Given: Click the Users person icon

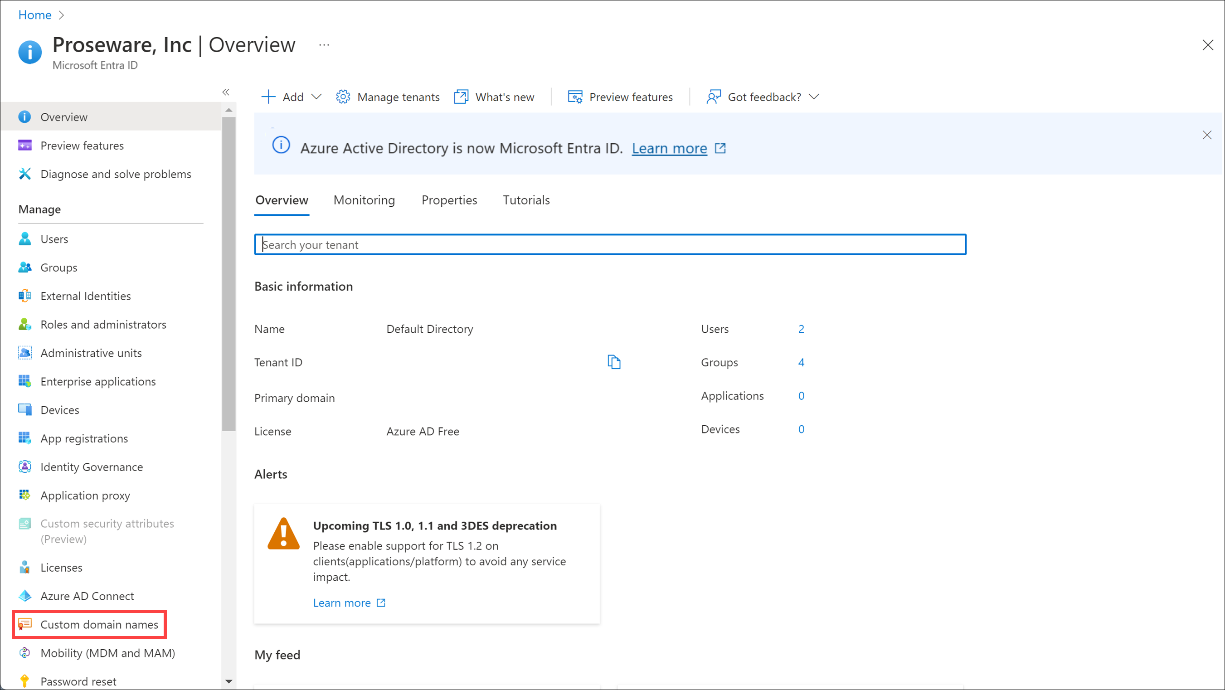Looking at the screenshot, I should 25,239.
